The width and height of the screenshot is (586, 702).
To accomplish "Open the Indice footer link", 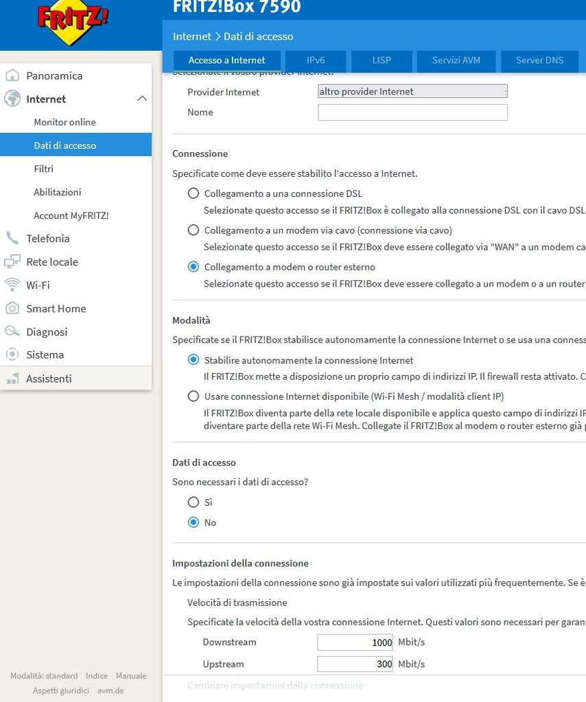I will pyautogui.click(x=97, y=675).
